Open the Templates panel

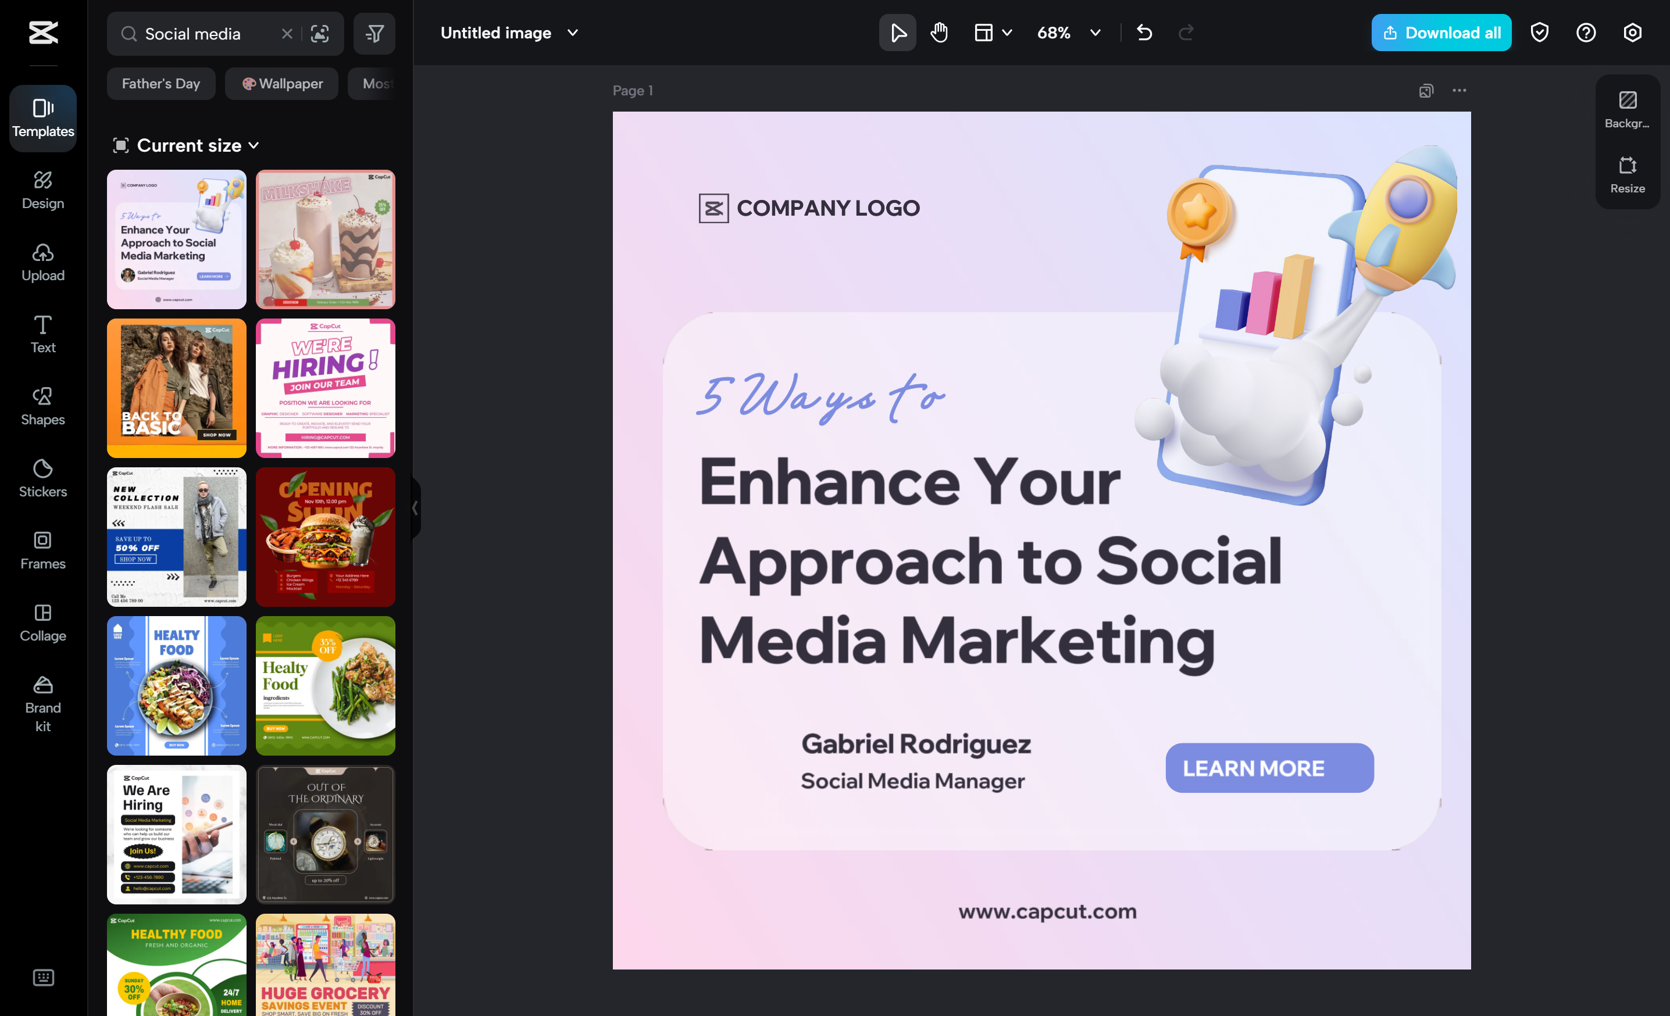[42, 118]
